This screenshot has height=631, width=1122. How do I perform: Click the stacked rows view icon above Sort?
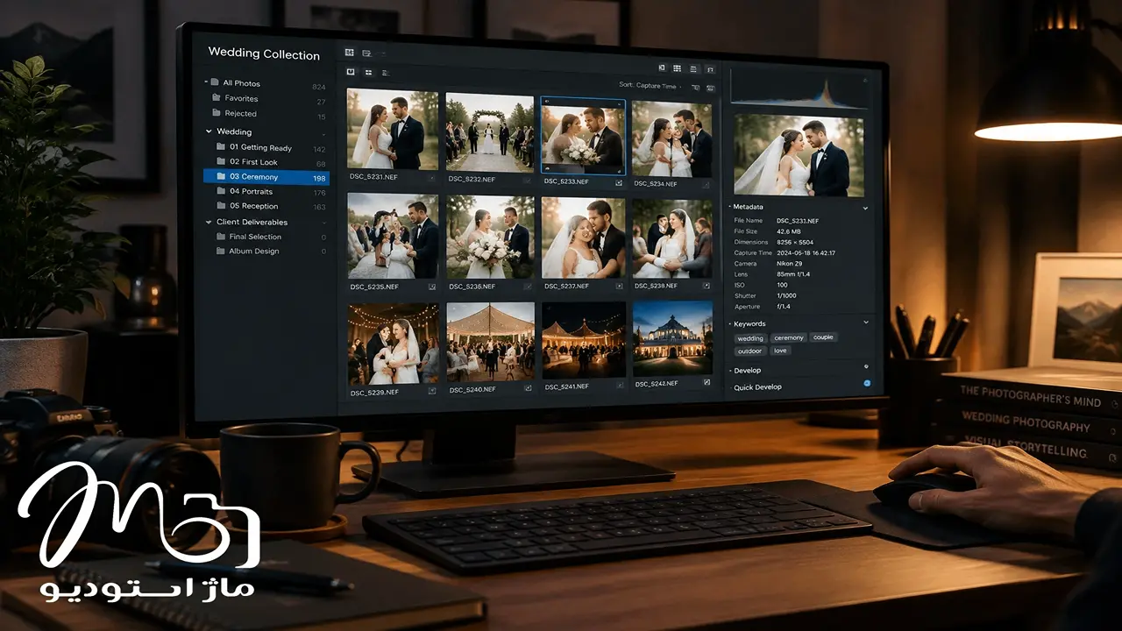(693, 69)
